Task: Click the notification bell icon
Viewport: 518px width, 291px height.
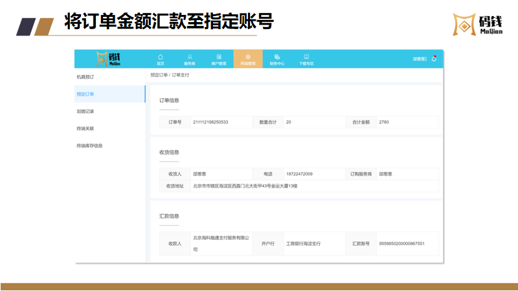Action: click(x=434, y=58)
